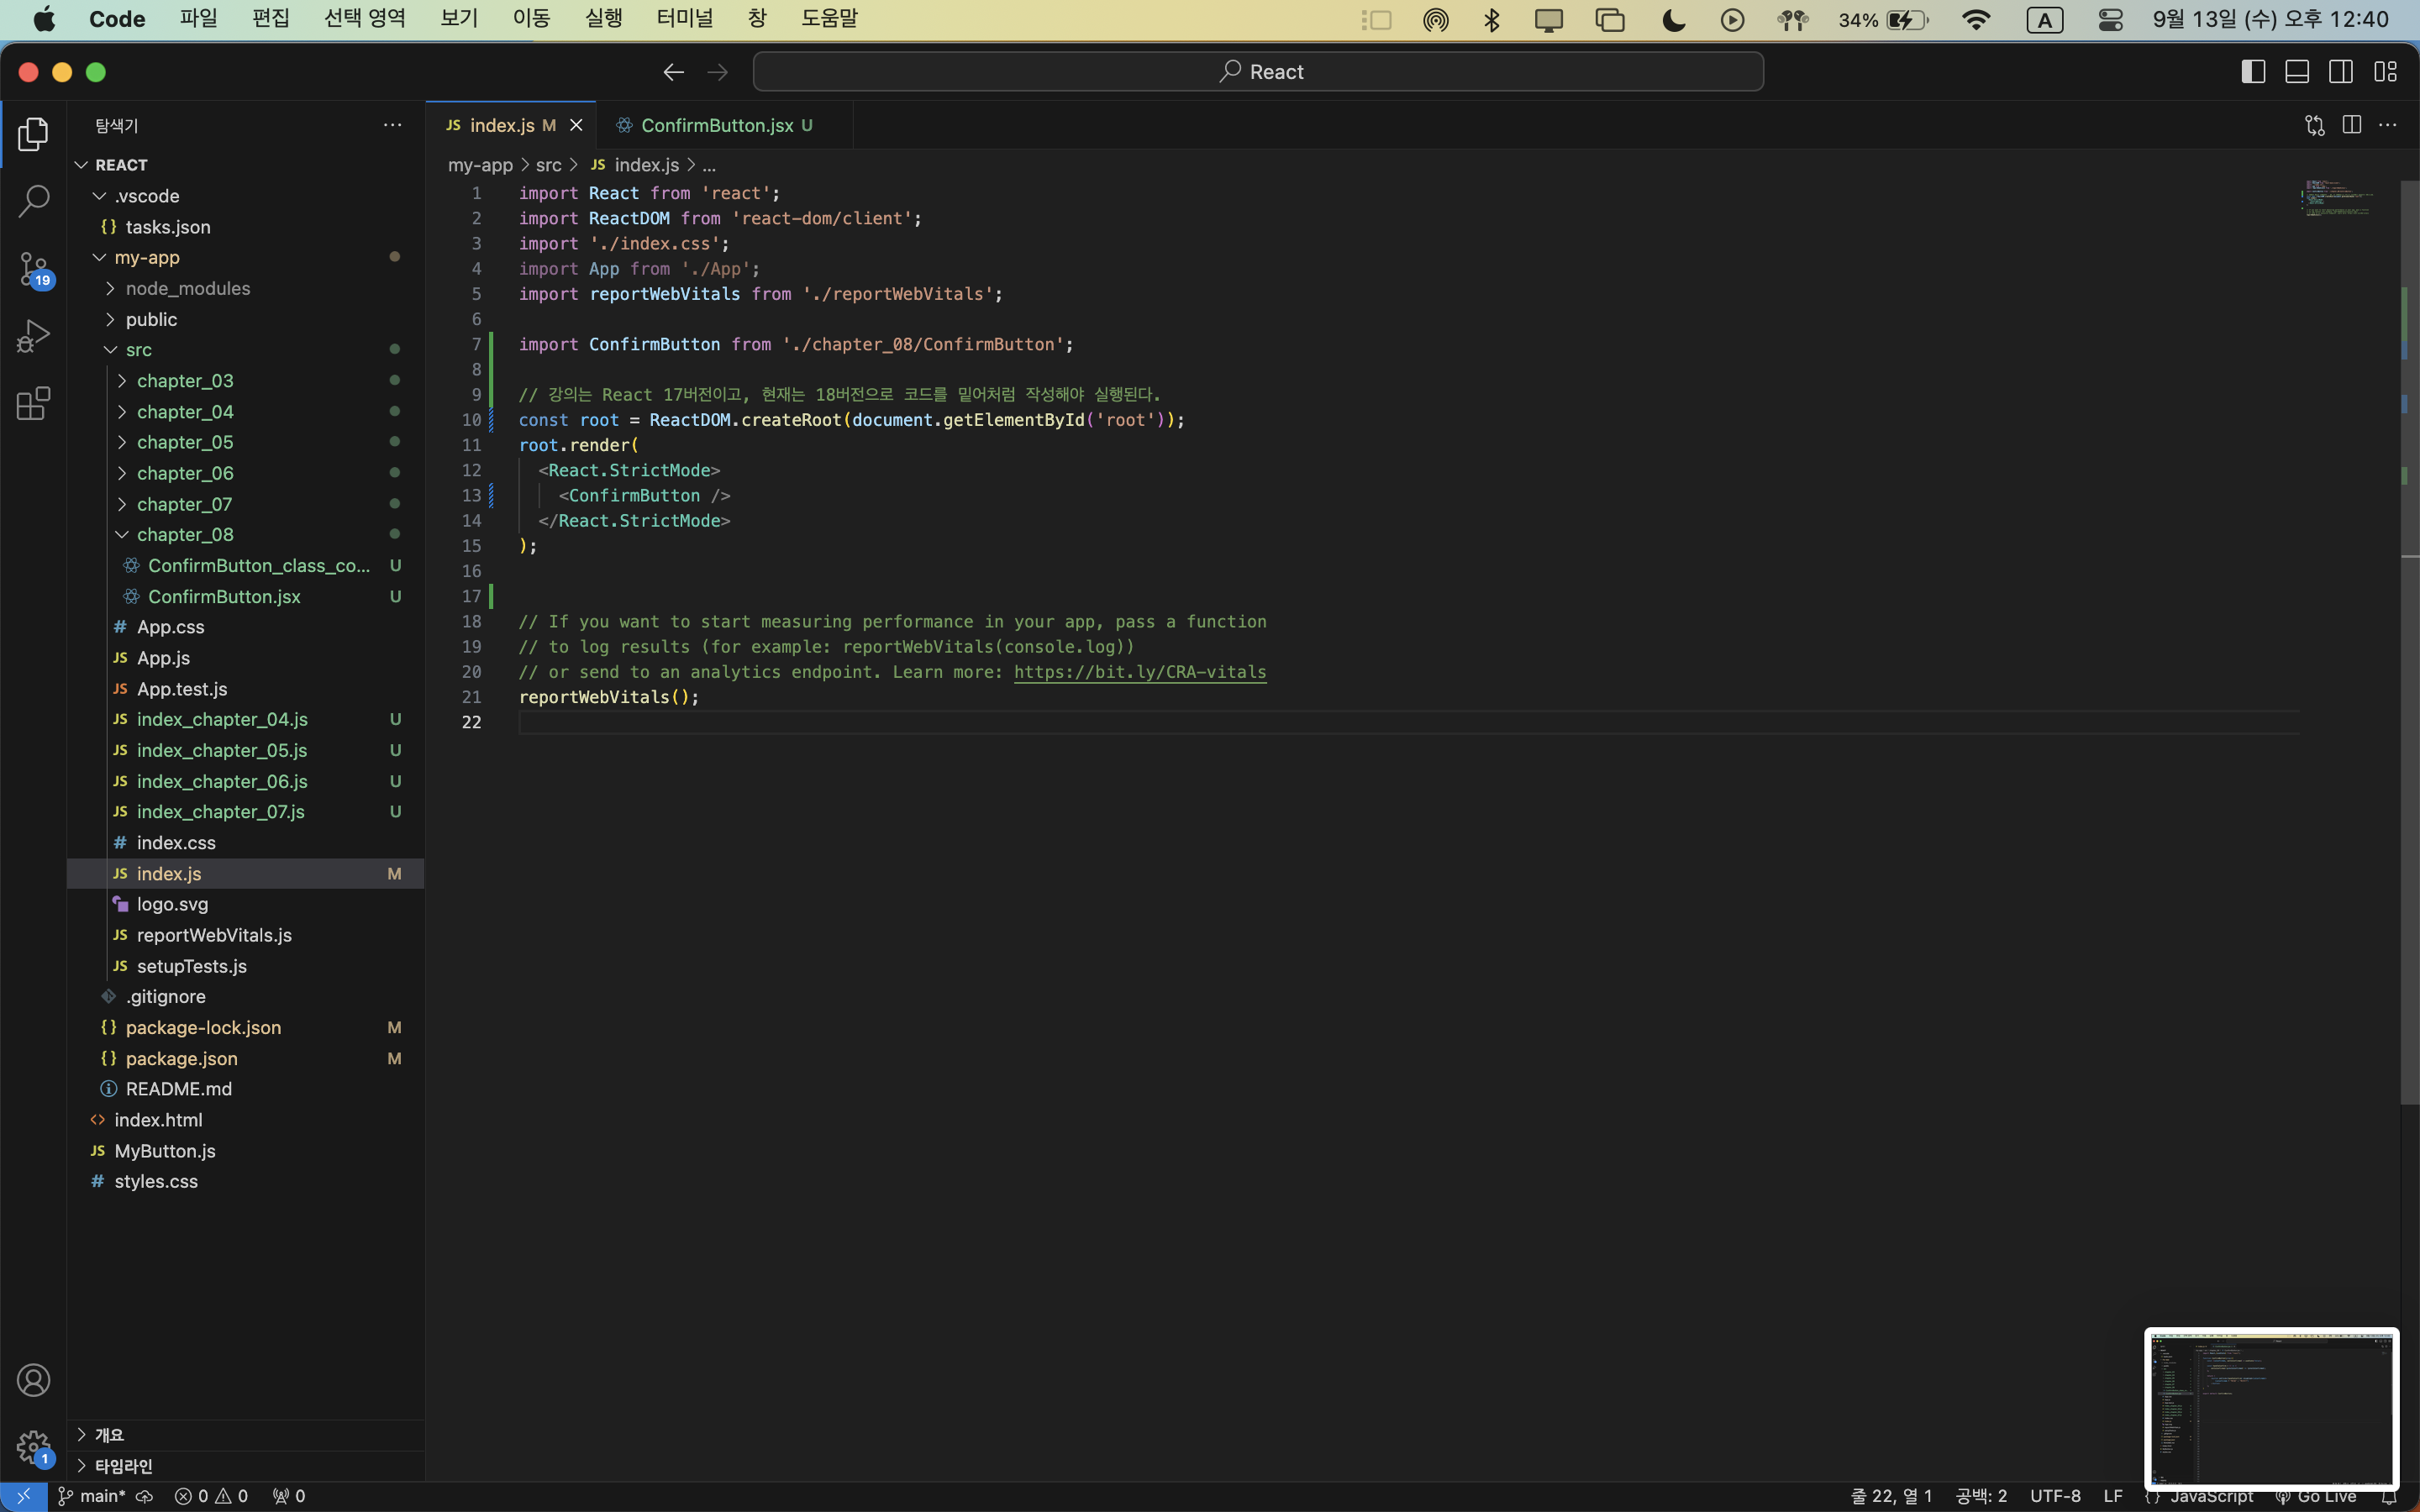
Task: Open the Search view in activity bar
Action: pos(33,201)
